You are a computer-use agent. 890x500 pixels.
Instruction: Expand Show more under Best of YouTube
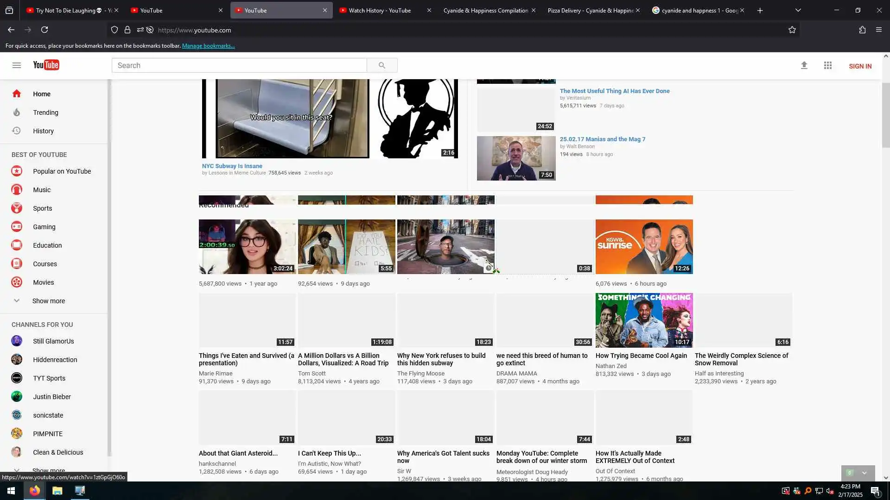[x=48, y=301]
